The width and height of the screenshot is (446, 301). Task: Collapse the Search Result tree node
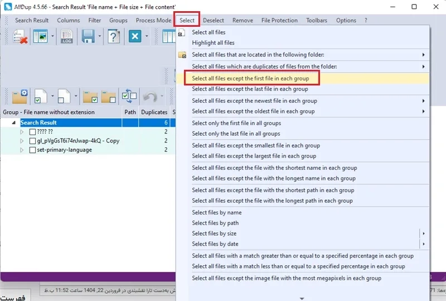click(x=13, y=122)
